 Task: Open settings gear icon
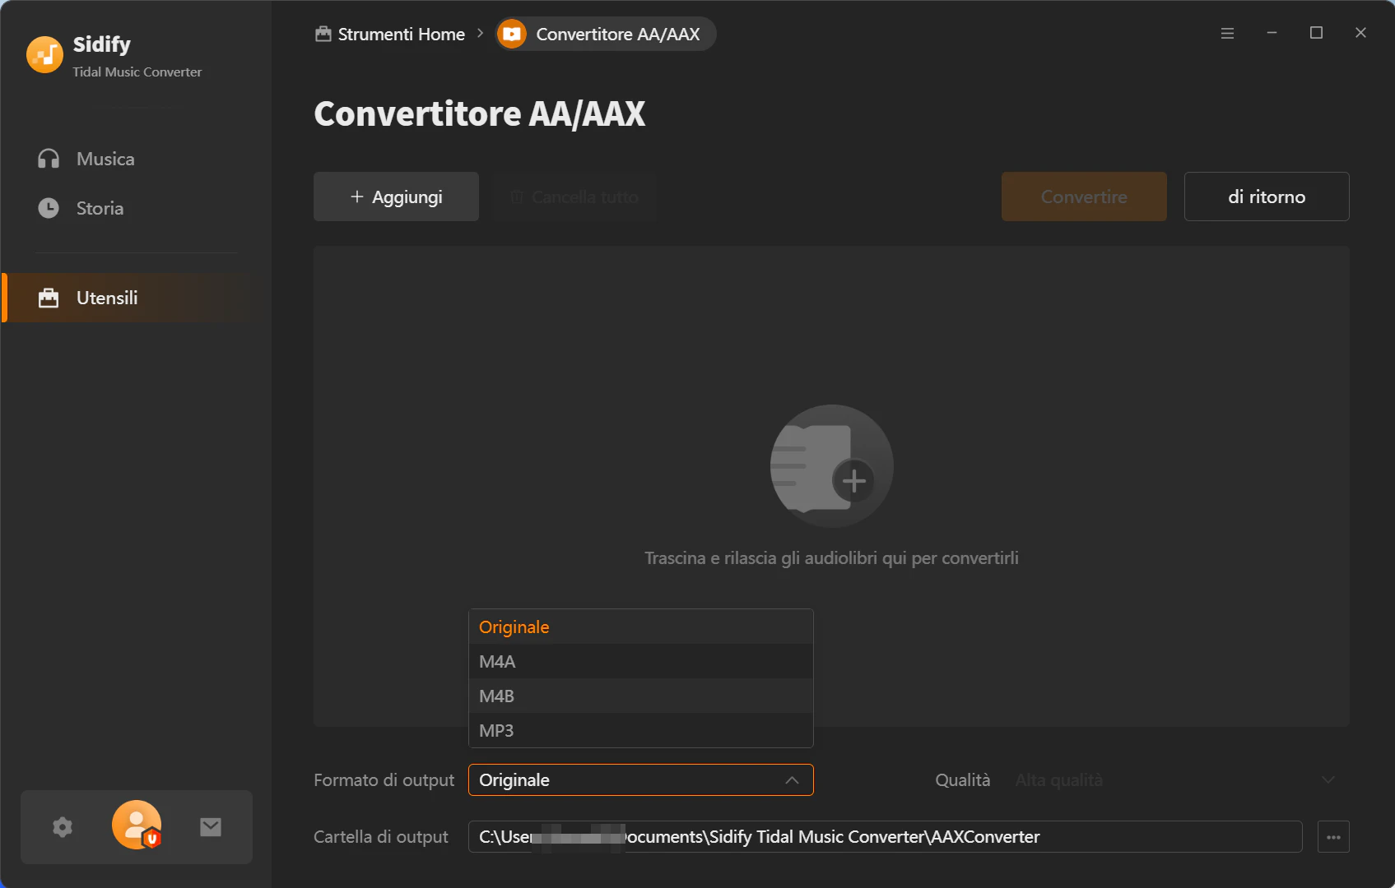coord(63,826)
